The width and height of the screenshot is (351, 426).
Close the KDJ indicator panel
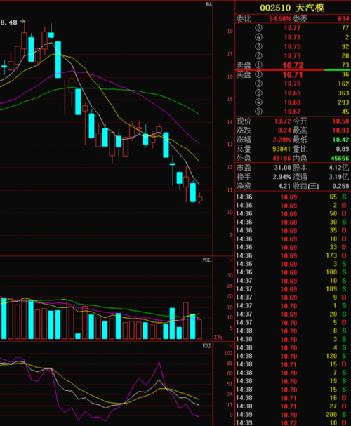(x=231, y=346)
